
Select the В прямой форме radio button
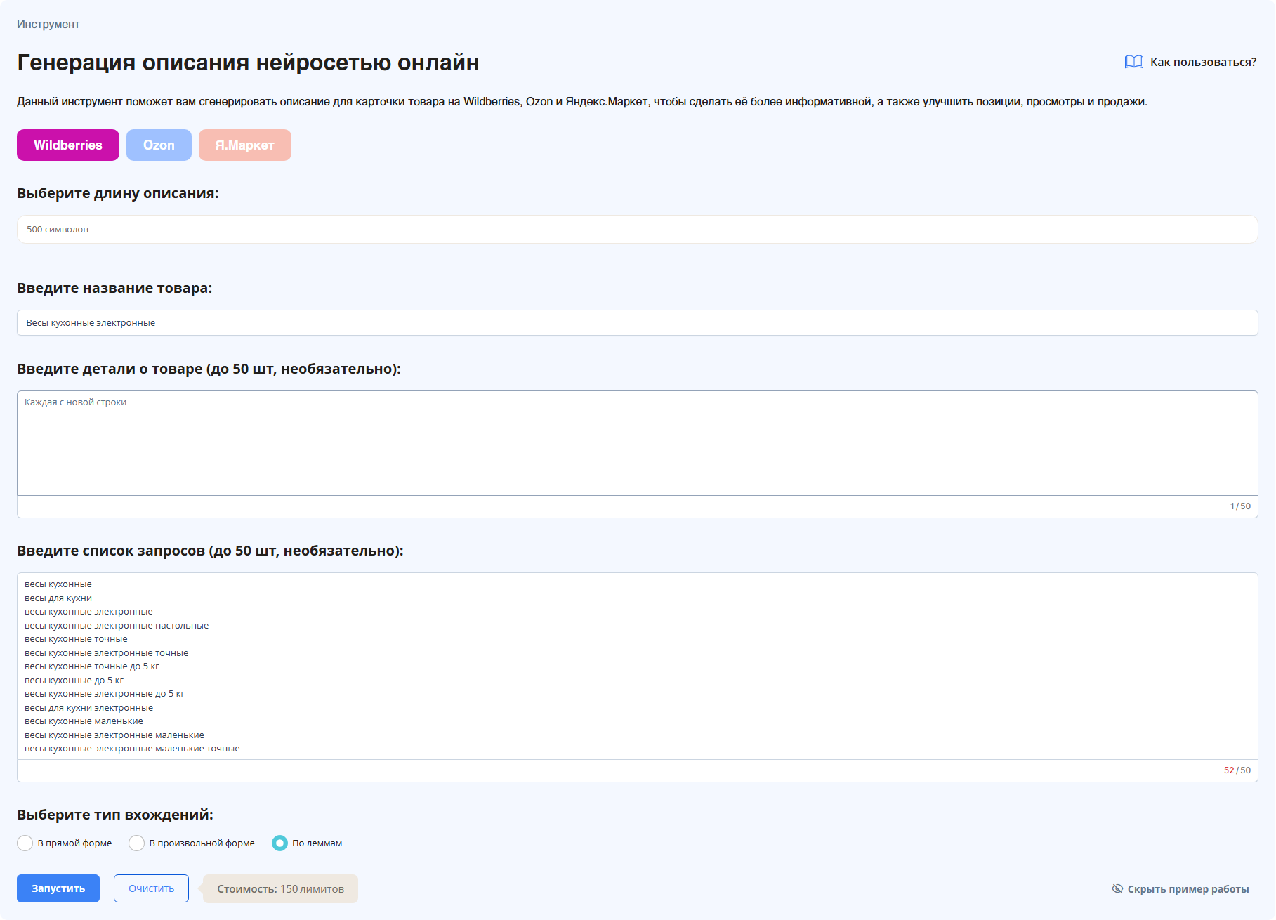click(x=25, y=843)
